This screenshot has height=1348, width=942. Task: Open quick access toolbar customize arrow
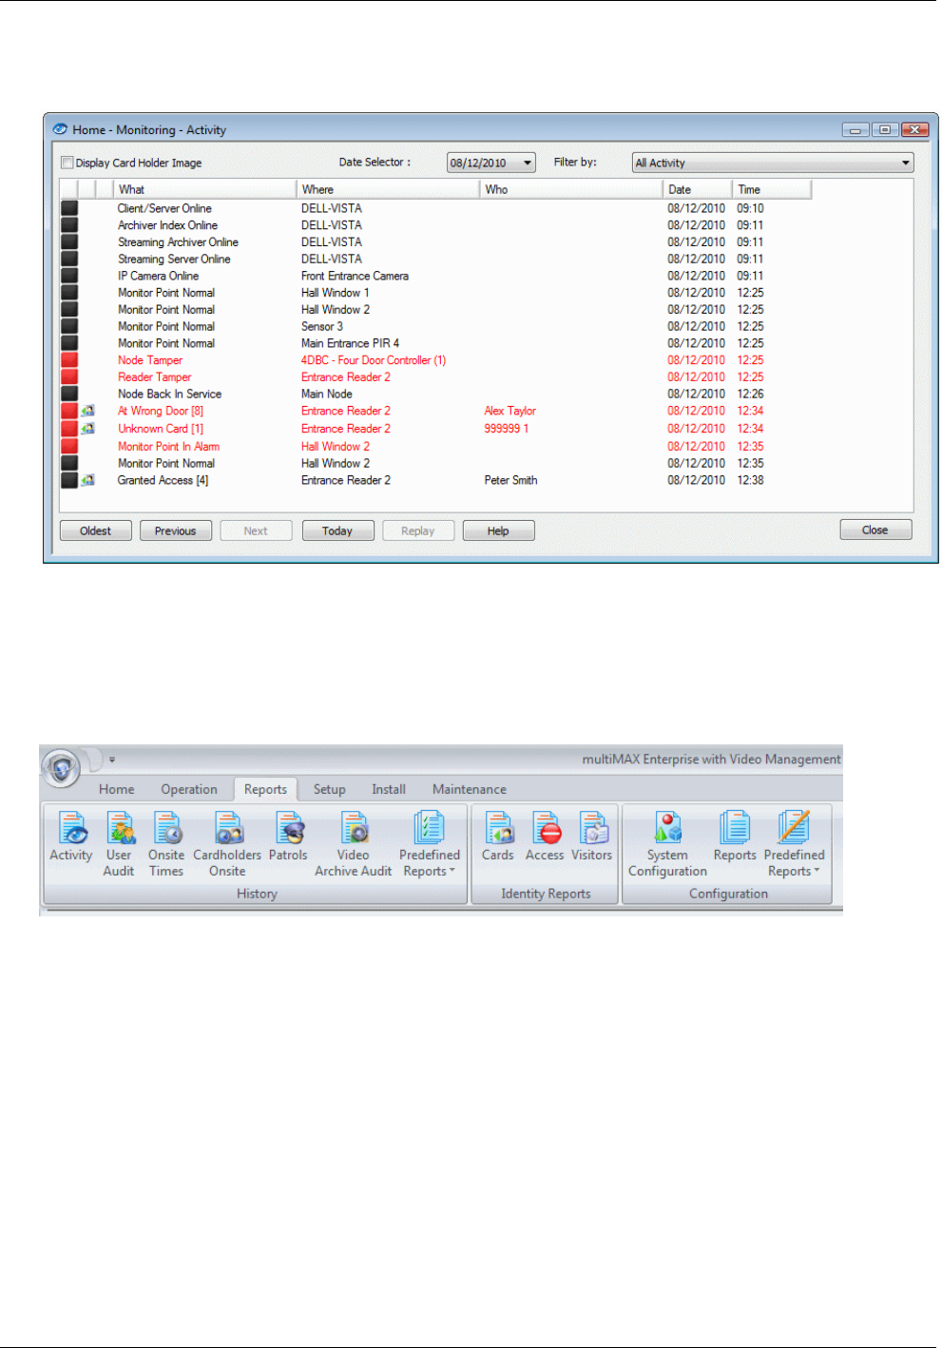pos(112,760)
